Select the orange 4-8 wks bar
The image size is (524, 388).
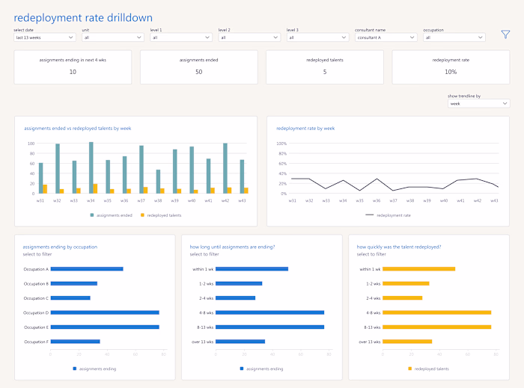[436, 312]
